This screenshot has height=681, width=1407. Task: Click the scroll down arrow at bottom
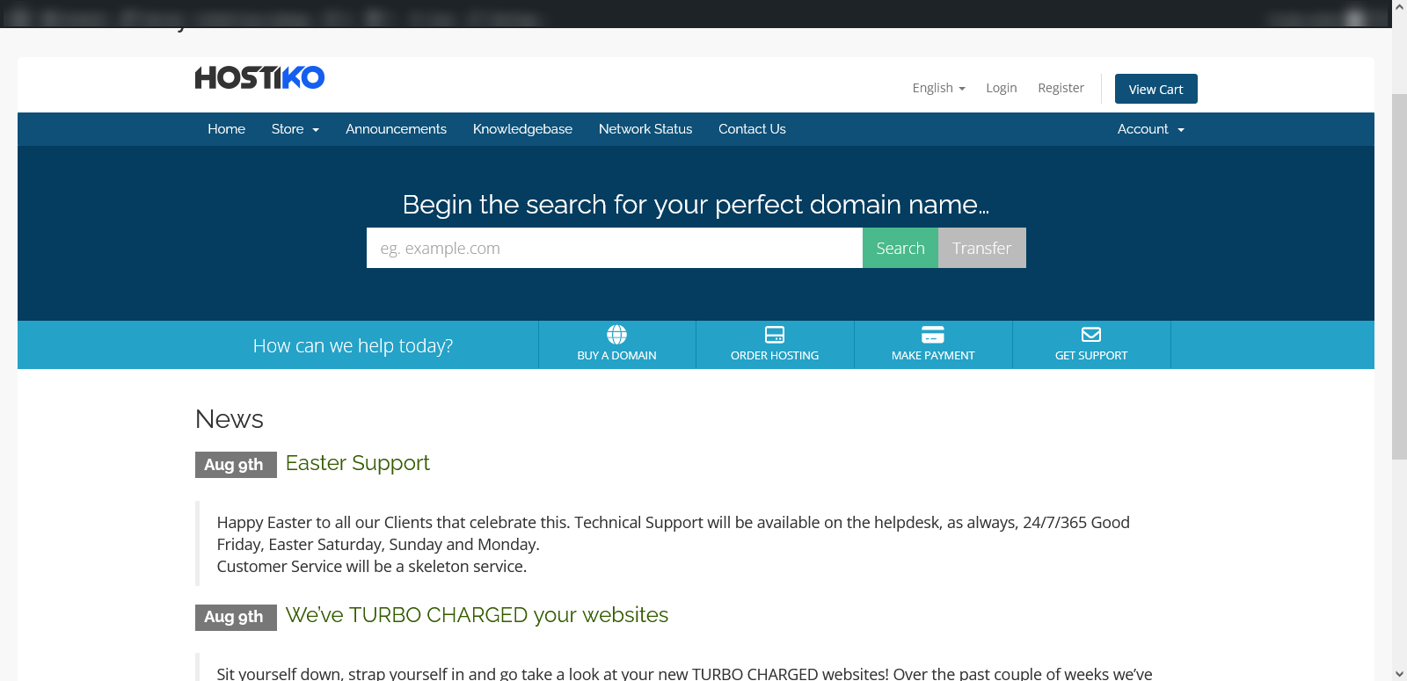1399,674
